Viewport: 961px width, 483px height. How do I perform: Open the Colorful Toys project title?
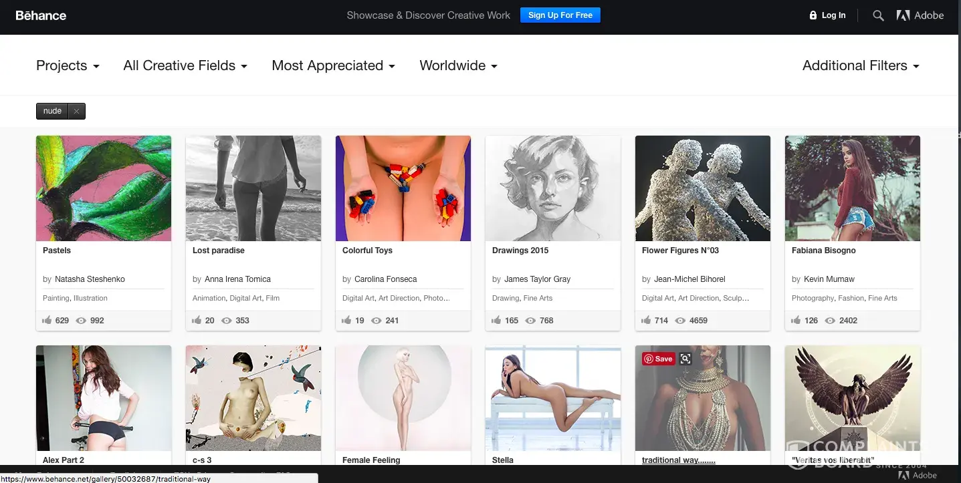coord(367,251)
